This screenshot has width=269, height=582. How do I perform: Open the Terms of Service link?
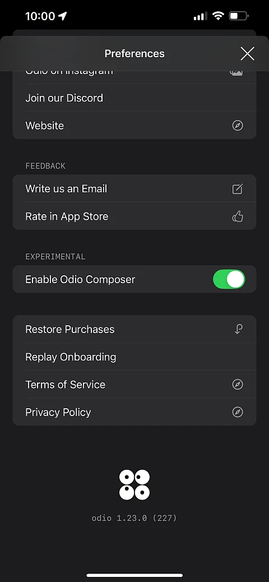coord(134,384)
